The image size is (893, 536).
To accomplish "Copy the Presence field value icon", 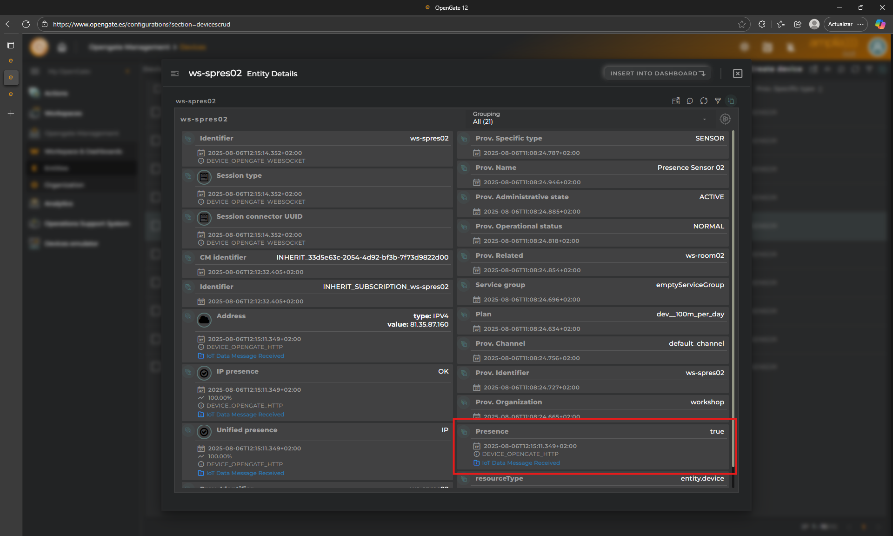I will click(464, 432).
